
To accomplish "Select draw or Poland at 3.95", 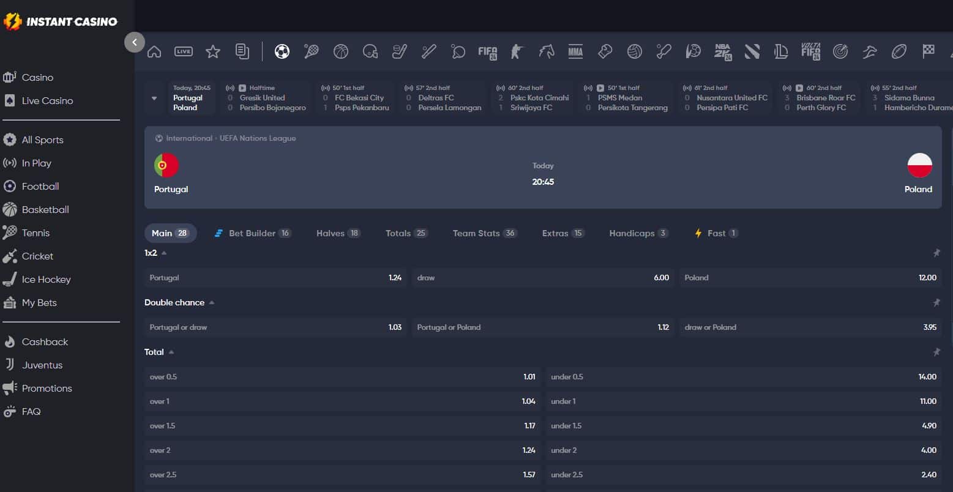I will (810, 327).
